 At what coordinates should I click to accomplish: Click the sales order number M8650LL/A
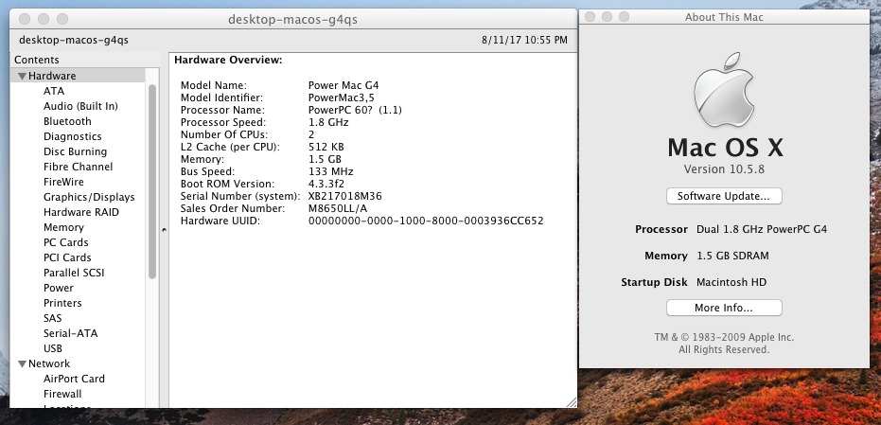pyautogui.click(x=338, y=209)
